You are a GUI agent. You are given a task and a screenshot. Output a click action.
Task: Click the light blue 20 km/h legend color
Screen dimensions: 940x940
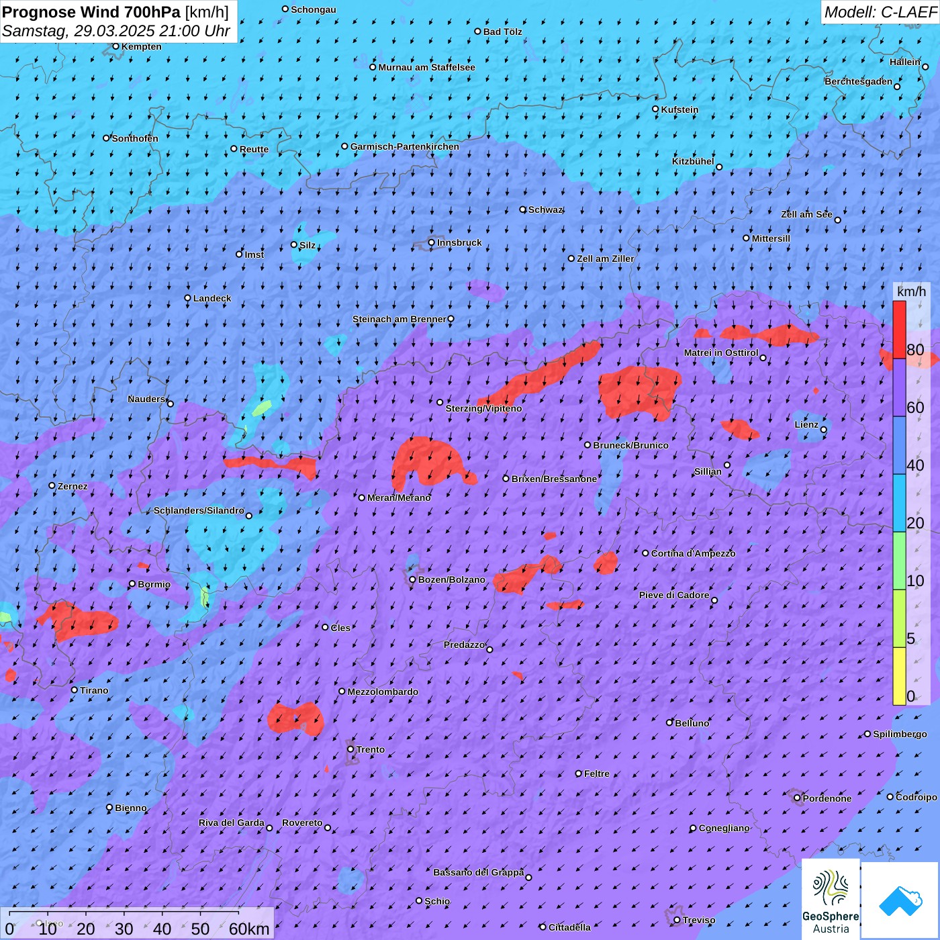(899, 503)
